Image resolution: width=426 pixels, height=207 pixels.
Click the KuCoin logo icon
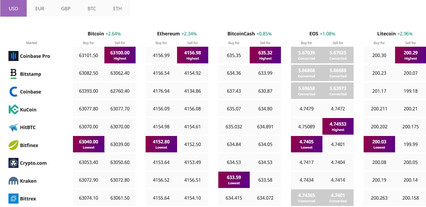tap(13, 109)
